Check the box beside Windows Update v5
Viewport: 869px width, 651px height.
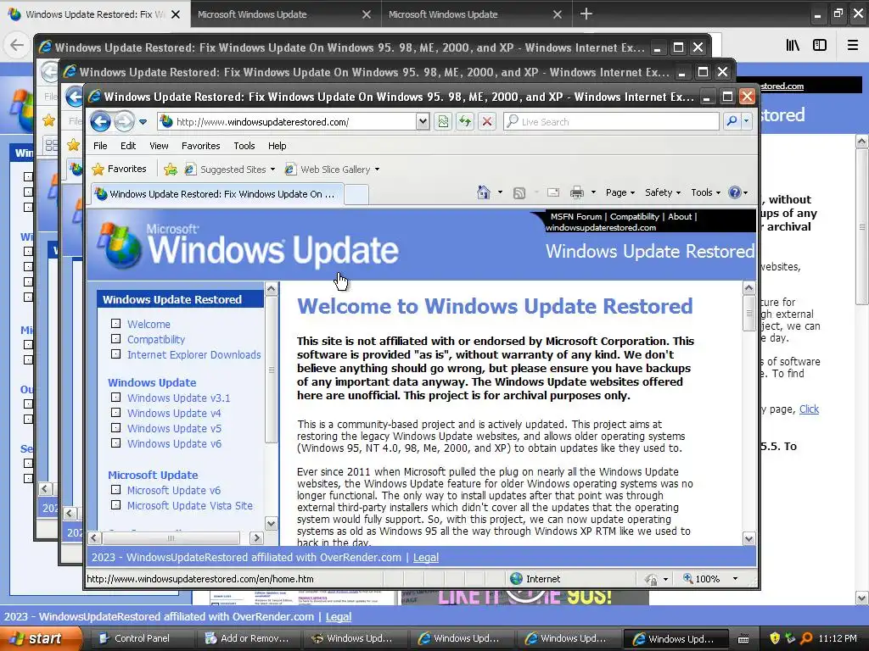point(115,427)
